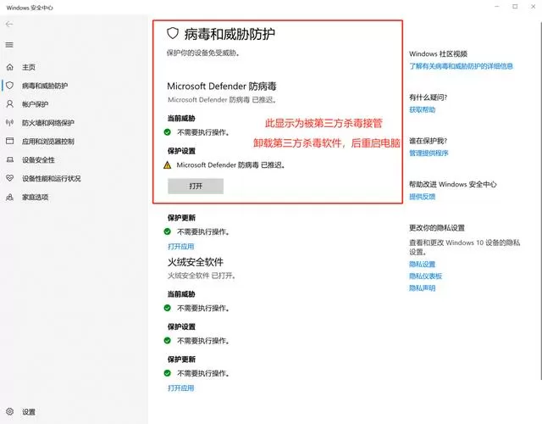542x424 pixels.
Task: Click the back arrow icon
Action: click(x=9, y=24)
